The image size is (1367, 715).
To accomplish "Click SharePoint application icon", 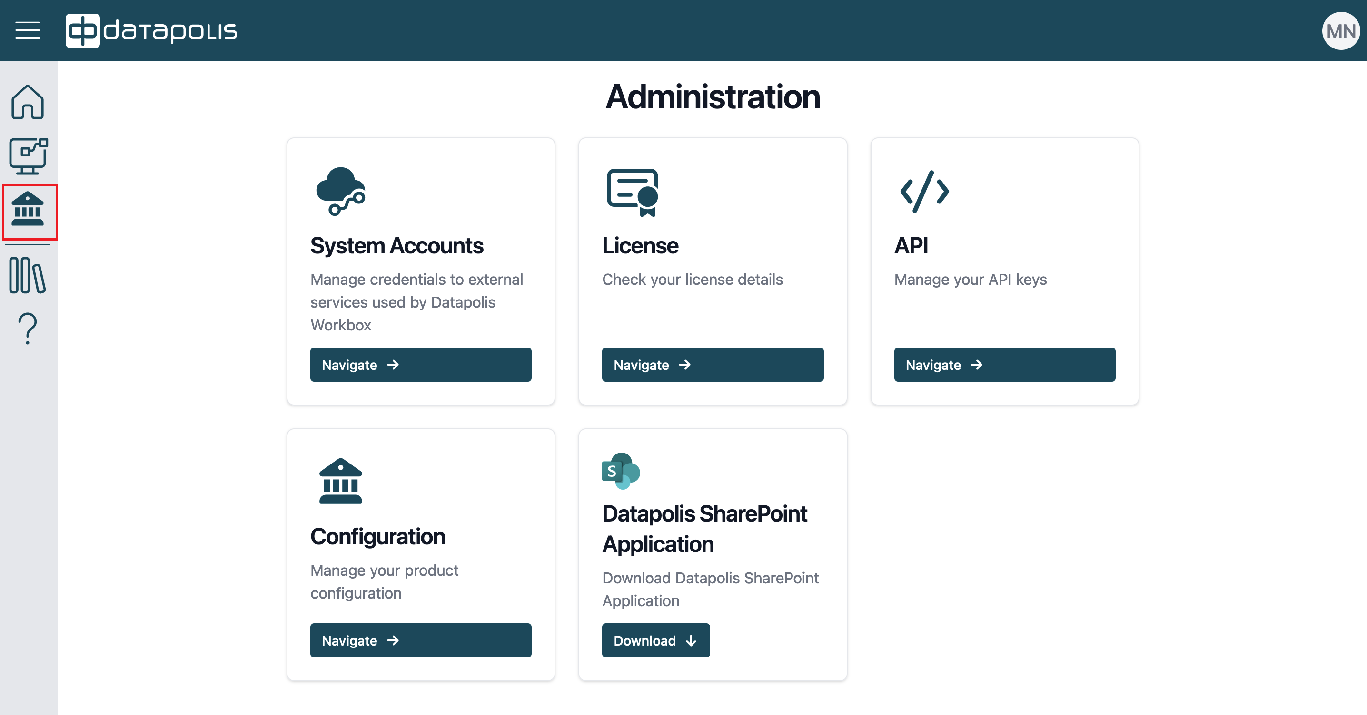I will click(621, 471).
